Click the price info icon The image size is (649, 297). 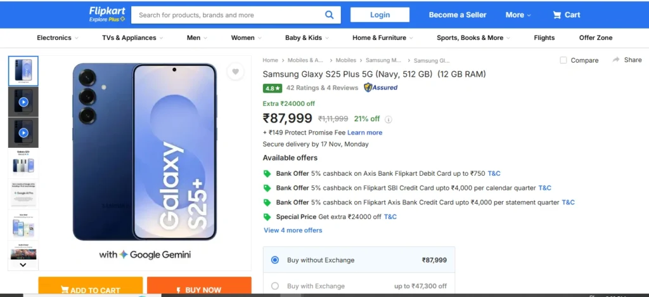389,119
